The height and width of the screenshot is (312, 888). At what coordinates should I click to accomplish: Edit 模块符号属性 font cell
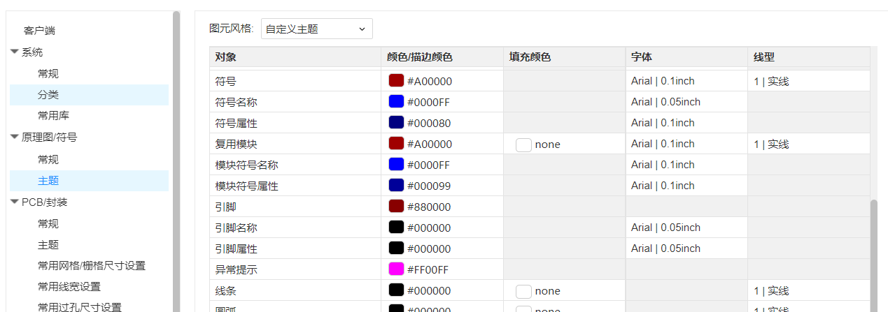click(x=686, y=186)
